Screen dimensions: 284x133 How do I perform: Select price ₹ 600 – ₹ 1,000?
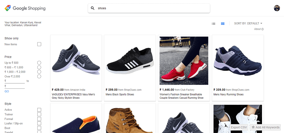tap(39, 67)
